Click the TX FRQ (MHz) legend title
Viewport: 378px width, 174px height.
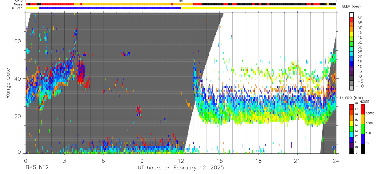pos(350,98)
